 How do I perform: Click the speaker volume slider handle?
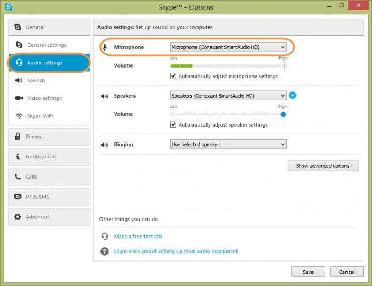(x=283, y=114)
